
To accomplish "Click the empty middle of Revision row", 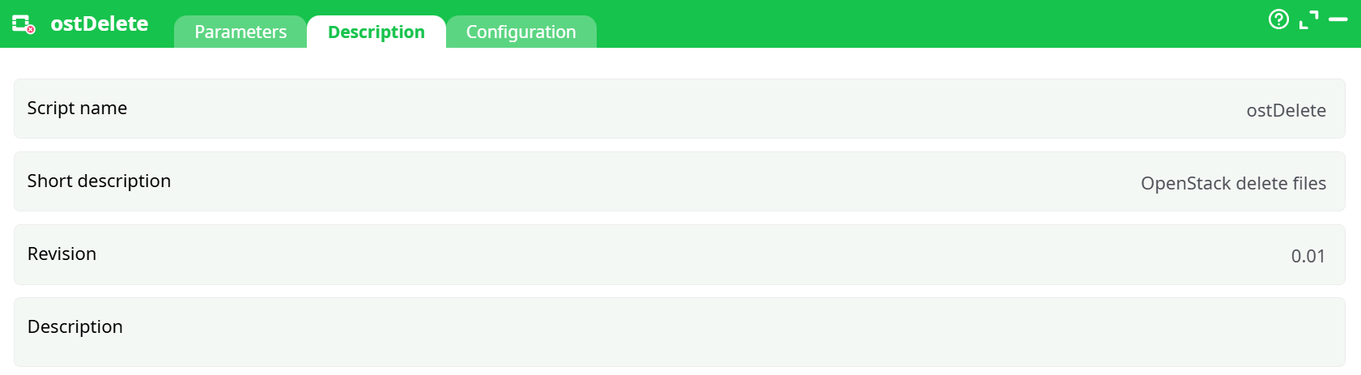I will click(x=680, y=255).
